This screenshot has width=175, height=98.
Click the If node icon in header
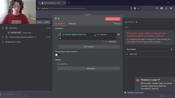[56, 19]
